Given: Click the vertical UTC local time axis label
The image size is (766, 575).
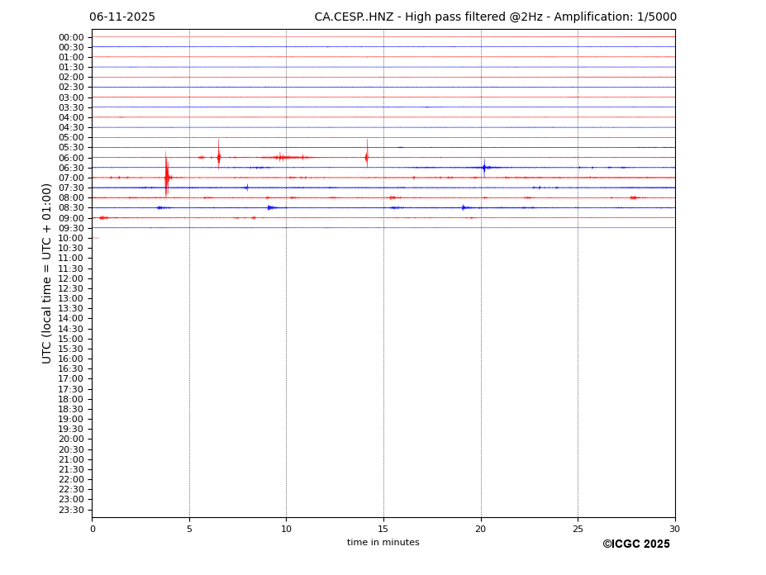Looking at the screenshot, I should pos(47,273).
